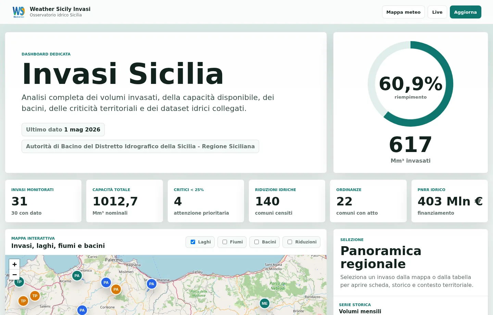Open the Ordinanze card

click(x=368, y=201)
